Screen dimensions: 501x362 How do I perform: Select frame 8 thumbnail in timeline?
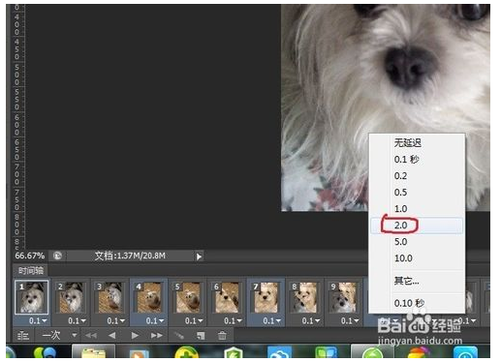coord(304,297)
